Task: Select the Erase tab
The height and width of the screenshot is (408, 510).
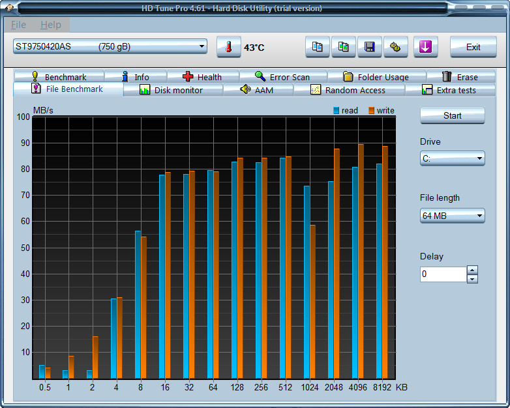Action: click(460, 77)
